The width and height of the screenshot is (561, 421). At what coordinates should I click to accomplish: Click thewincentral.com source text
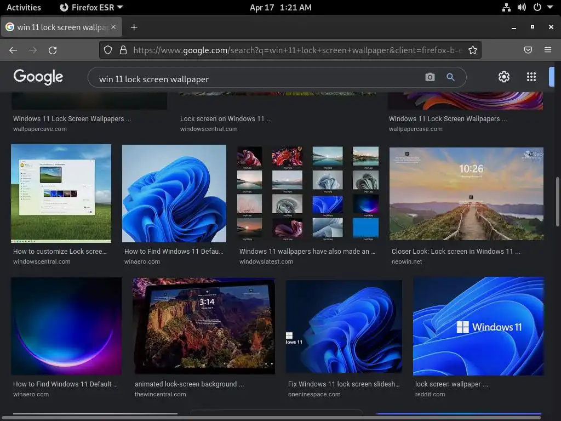(x=161, y=394)
